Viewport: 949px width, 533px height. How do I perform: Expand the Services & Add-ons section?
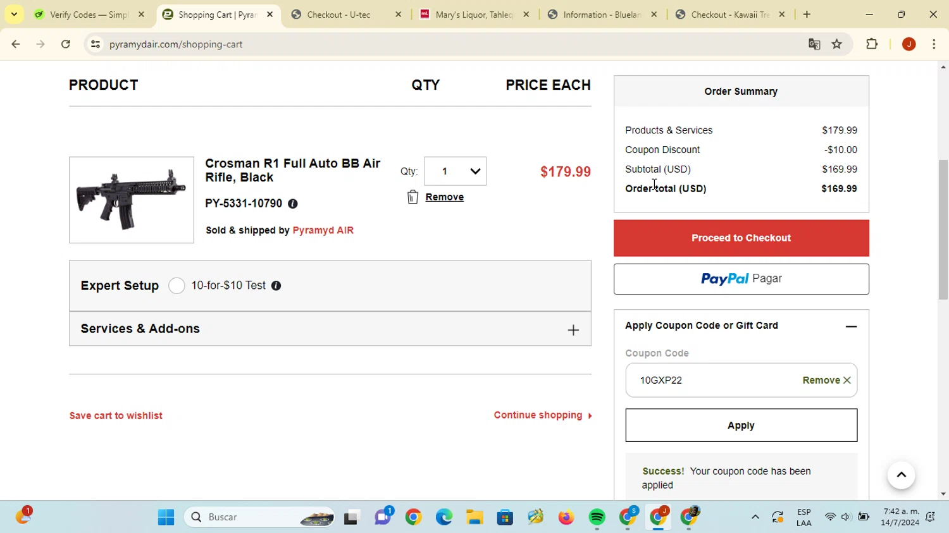click(x=573, y=329)
